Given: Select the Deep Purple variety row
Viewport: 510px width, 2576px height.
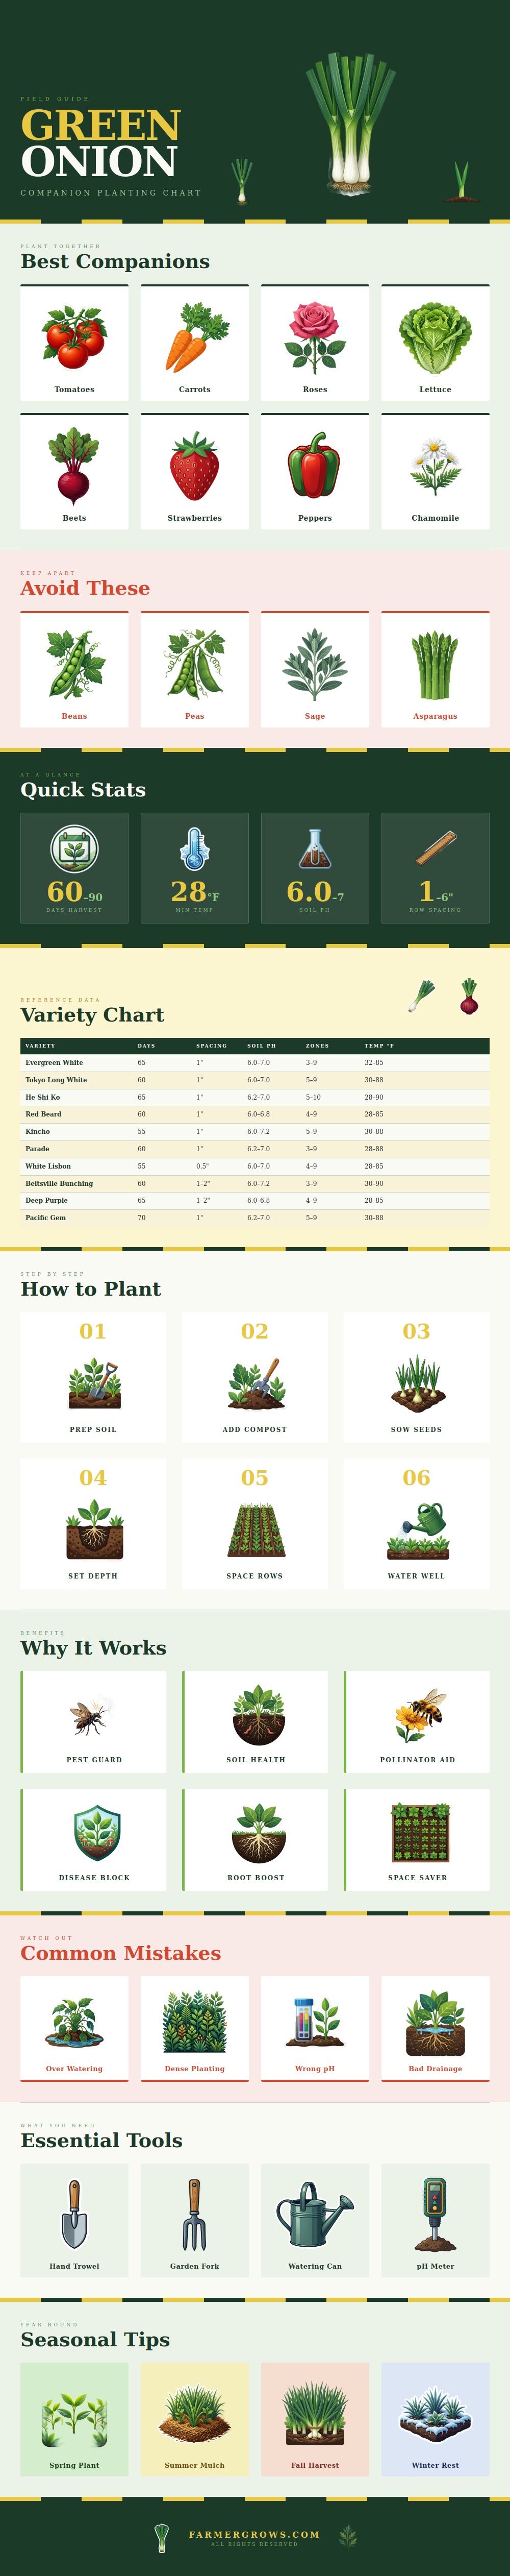Looking at the screenshot, I should [254, 1200].
